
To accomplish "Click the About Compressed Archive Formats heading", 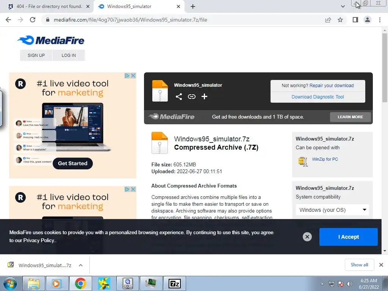I will [x=194, y=186].
